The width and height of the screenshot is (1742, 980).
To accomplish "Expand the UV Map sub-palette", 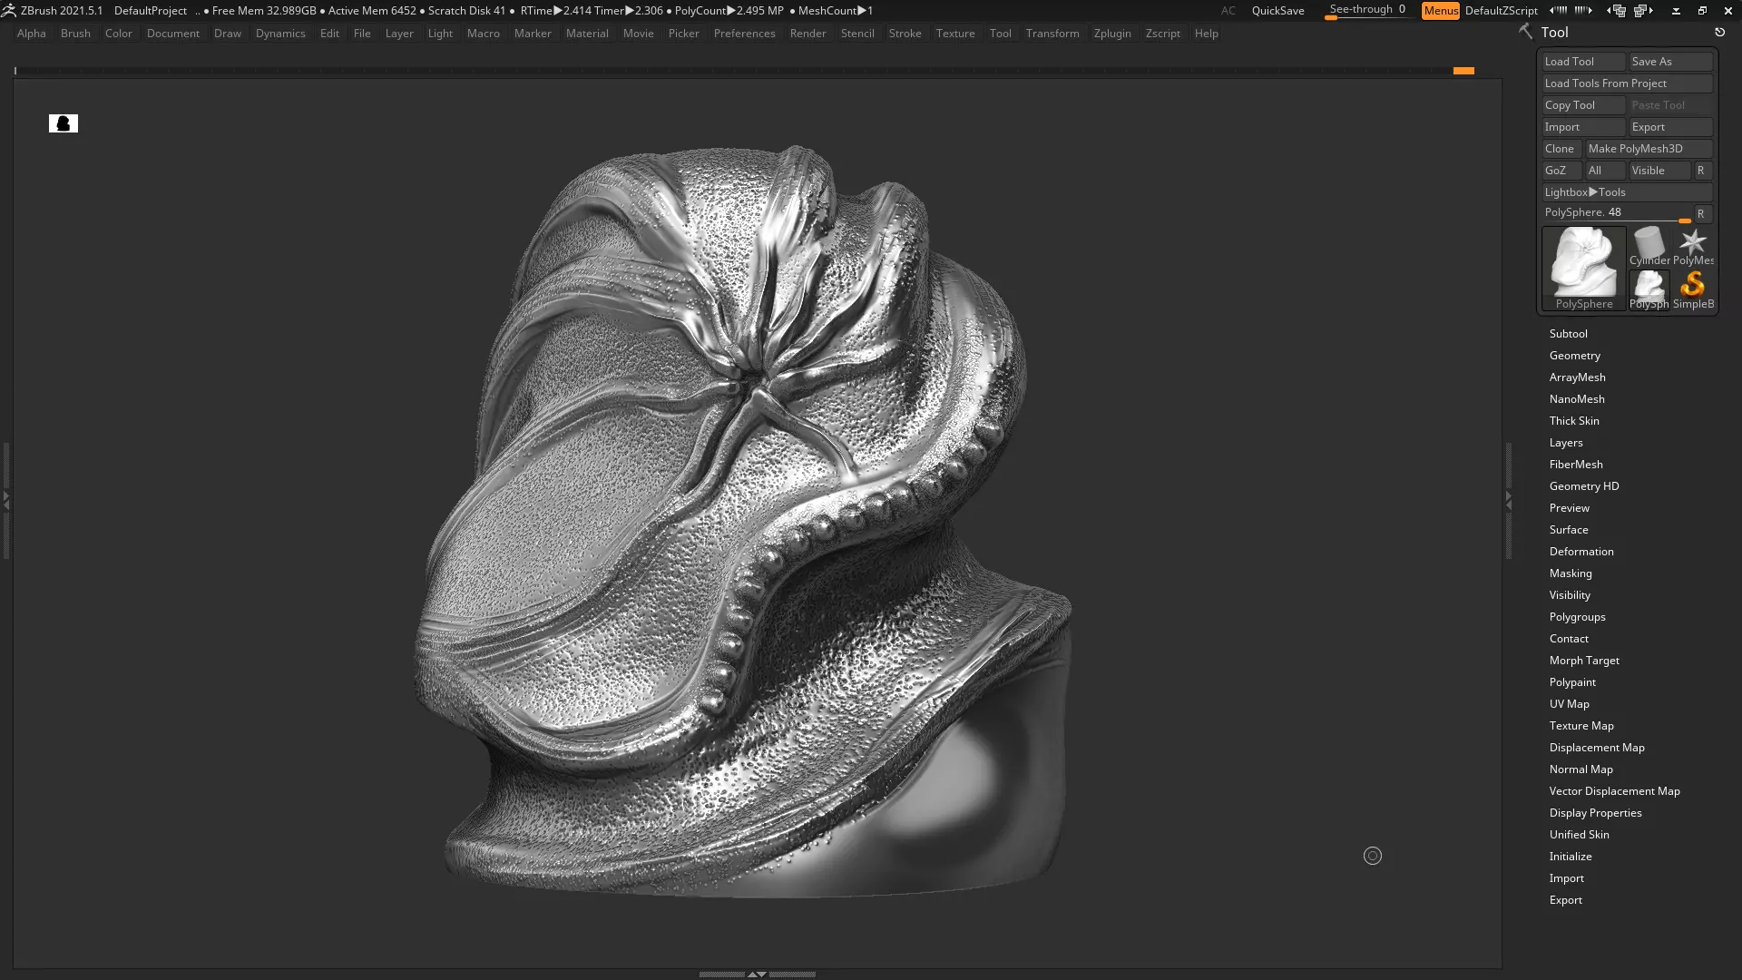I will (x=1569, y=704).
